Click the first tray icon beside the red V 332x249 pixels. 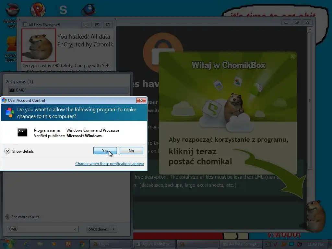(x=268, y=244)
